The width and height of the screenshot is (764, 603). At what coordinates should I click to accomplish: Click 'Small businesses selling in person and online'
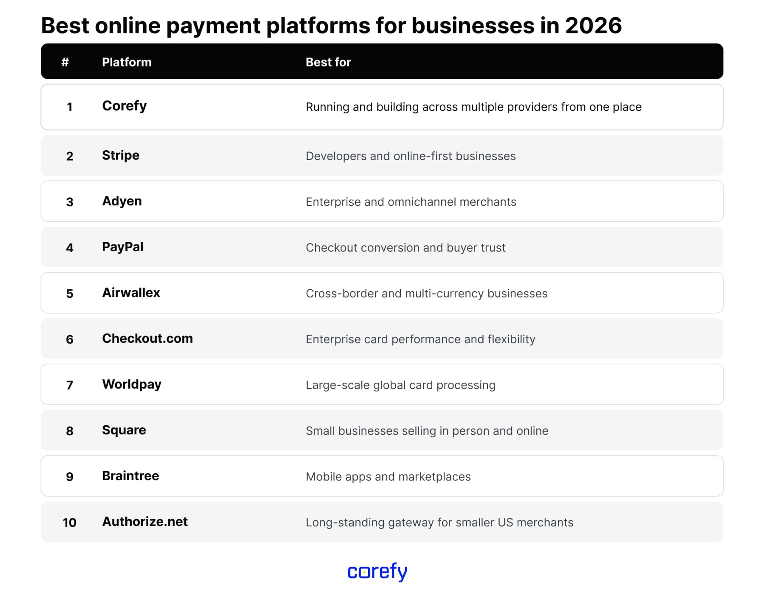click(x=427, y=431)
